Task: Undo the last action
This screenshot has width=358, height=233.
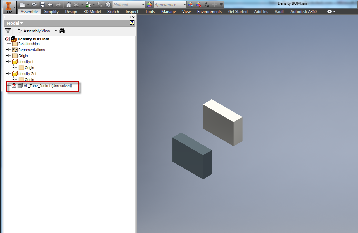Action: (50, 5)
